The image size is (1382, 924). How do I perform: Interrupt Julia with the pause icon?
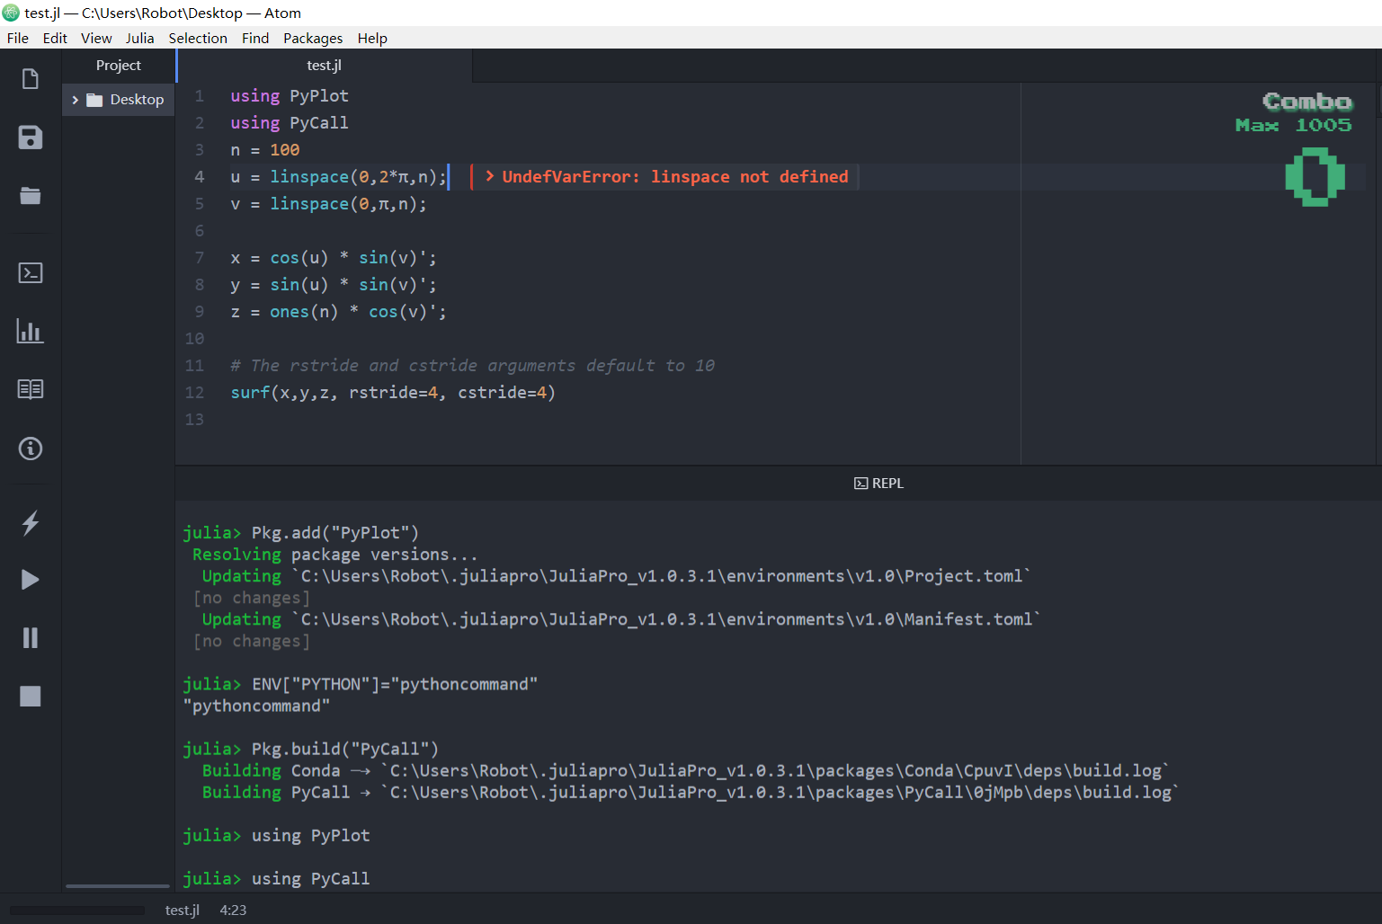(x=30, y=637)
